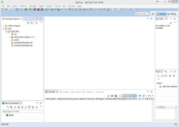
Task: Click the Name column header in Expressions
Action: (x=159, y=83)
